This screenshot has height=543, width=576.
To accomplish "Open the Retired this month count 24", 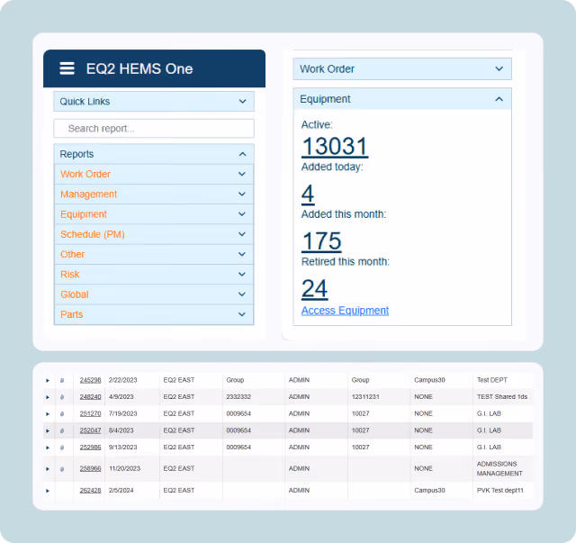I will [314, 288].
